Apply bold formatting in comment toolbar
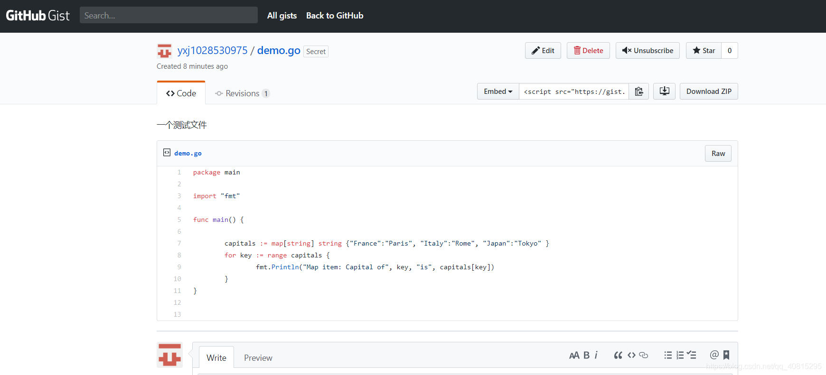This screenshot has width=826, height=375. [586, 355]
